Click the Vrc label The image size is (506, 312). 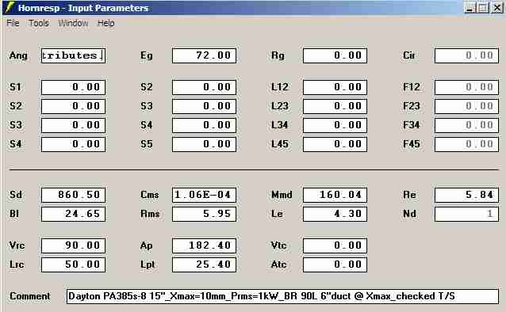[x=17, y=245]
